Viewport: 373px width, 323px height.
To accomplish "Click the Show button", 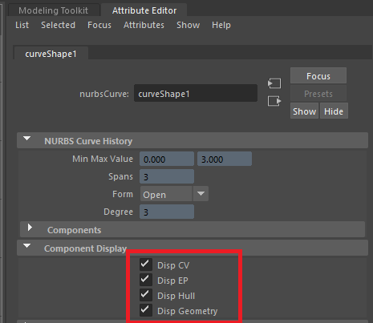I will click(304, 111).
